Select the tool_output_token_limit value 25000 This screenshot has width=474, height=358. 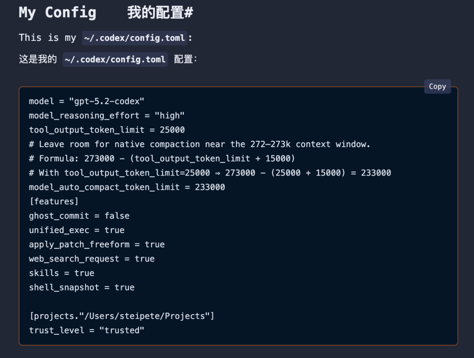point(172,130)
